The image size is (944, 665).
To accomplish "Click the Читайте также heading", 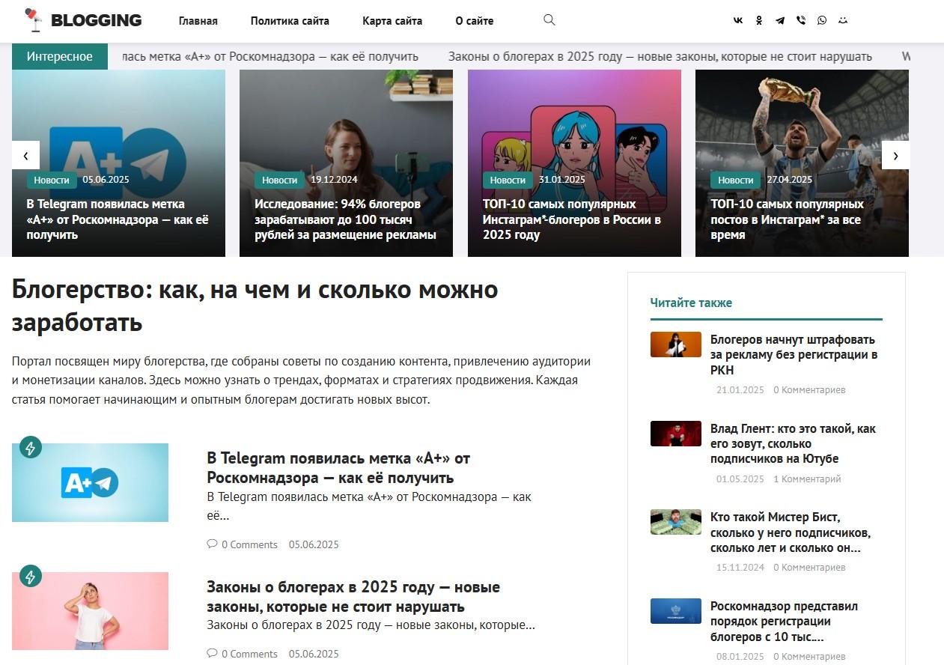I will pyautogui.click(x=691, y=303).
